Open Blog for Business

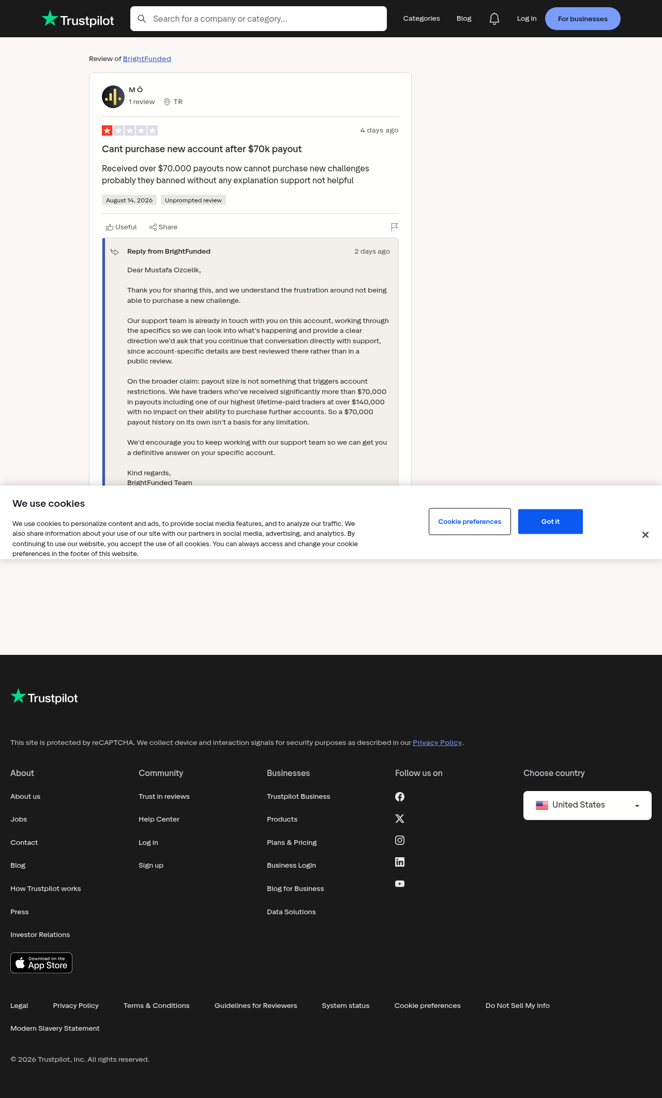[x=295, y=889]
